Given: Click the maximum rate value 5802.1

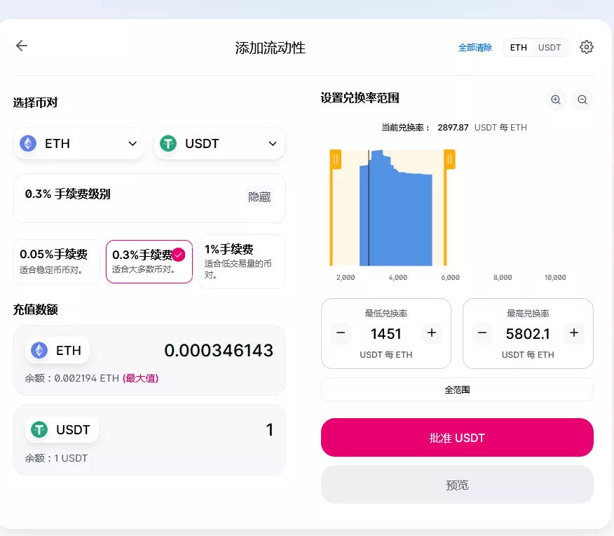Looking at the screenshot, I should [528, 334].
